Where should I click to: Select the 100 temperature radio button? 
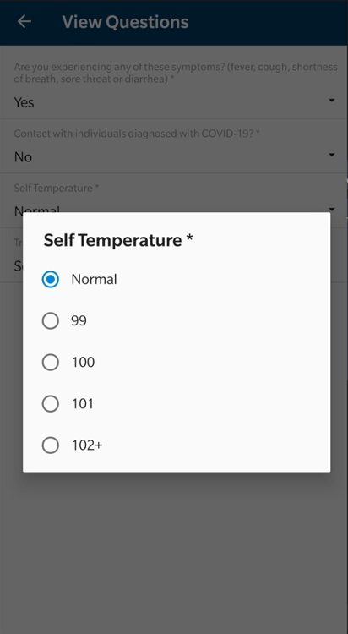point(51,363)
